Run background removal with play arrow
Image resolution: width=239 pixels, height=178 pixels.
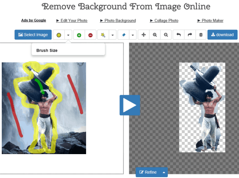click(130, 105)
